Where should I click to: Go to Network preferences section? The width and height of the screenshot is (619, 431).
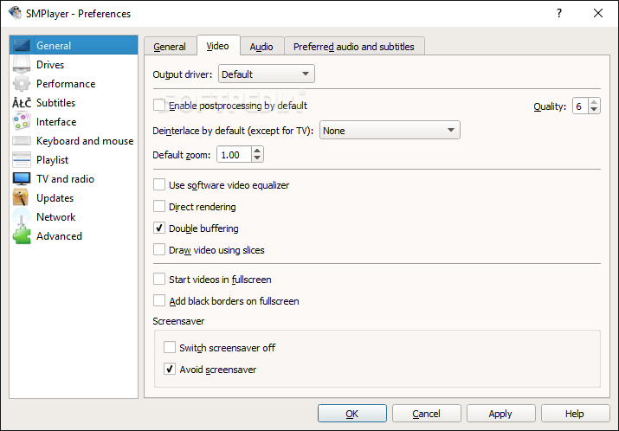tap(74, 216)
